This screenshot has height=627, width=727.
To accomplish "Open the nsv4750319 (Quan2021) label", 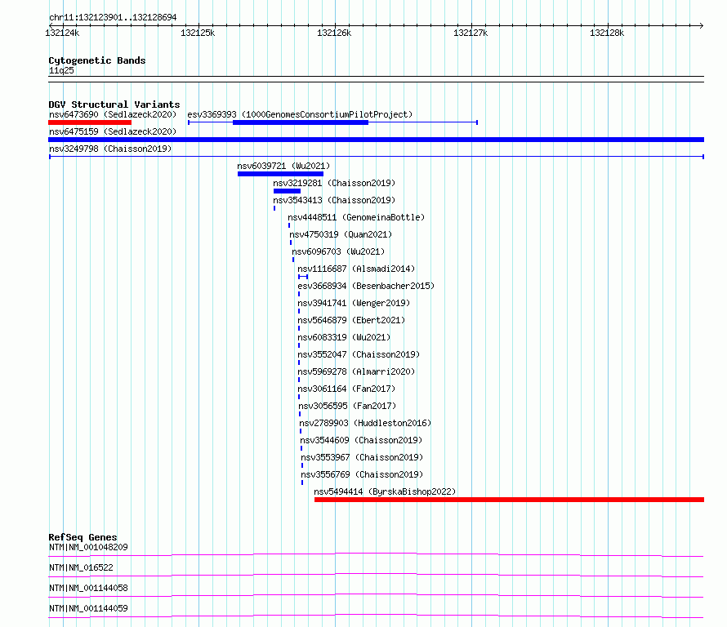I will click(x=341, y=234).
